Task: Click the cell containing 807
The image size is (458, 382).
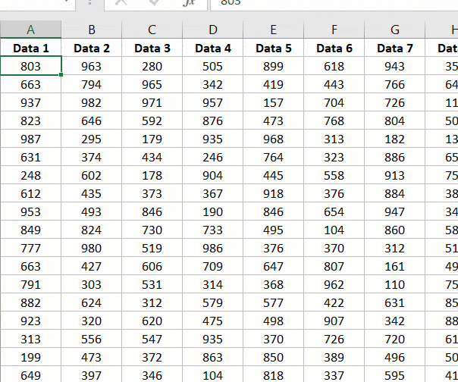Action: coord(334,266)
